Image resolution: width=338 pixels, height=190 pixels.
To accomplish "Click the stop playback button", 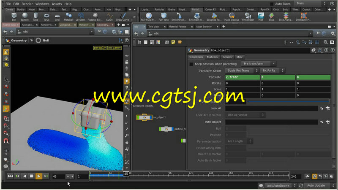I will tap(32, 176).
